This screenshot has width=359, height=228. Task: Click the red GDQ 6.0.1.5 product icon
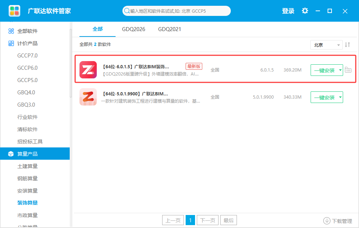(88, 70)
